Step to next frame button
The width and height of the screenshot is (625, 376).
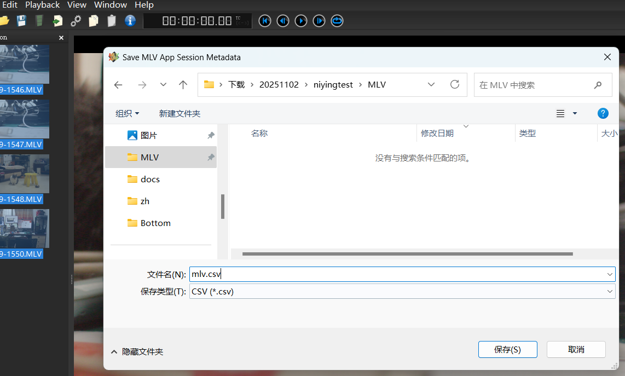pos(319,21)
